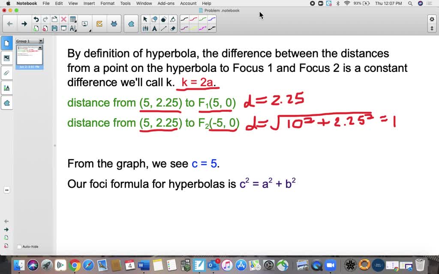The width and height of the screenshot is (439, 274).
Task: Save the notebook with the disk icon
Action: tap(54, 28)
